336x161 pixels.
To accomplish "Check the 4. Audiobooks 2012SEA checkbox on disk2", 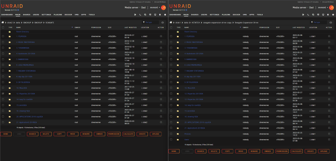I will coord(3,54).
